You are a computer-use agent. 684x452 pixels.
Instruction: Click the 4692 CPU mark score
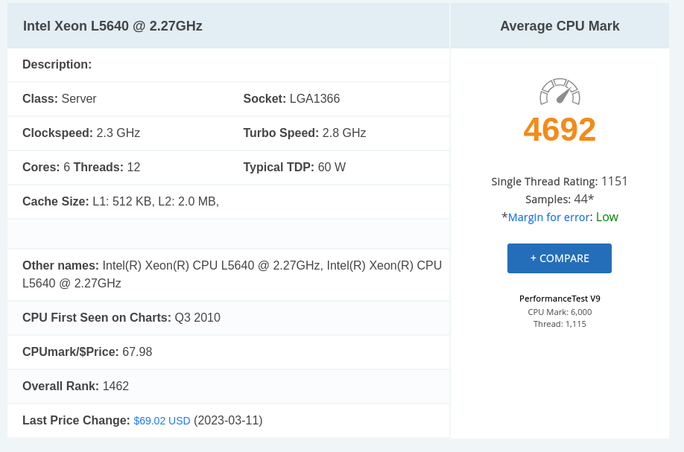[560, 130]
